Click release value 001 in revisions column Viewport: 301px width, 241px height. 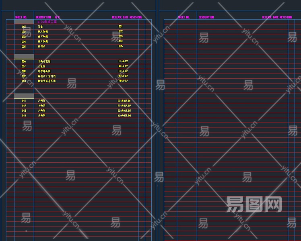121,27
